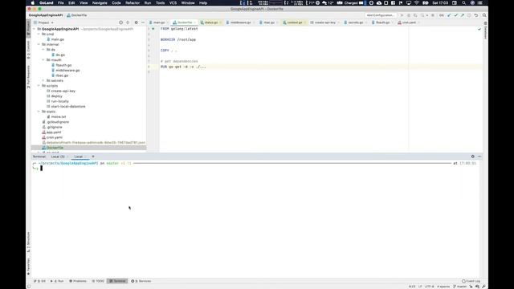Collapse the cmd folder
This screenshot has height=289, width=514.
pyautogui.click(x=39, y=34)
